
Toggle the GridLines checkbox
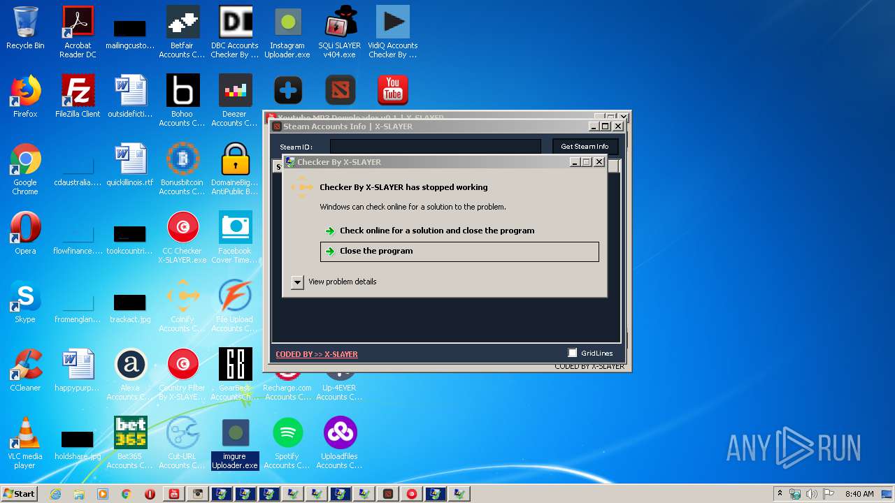click(572, 353)
